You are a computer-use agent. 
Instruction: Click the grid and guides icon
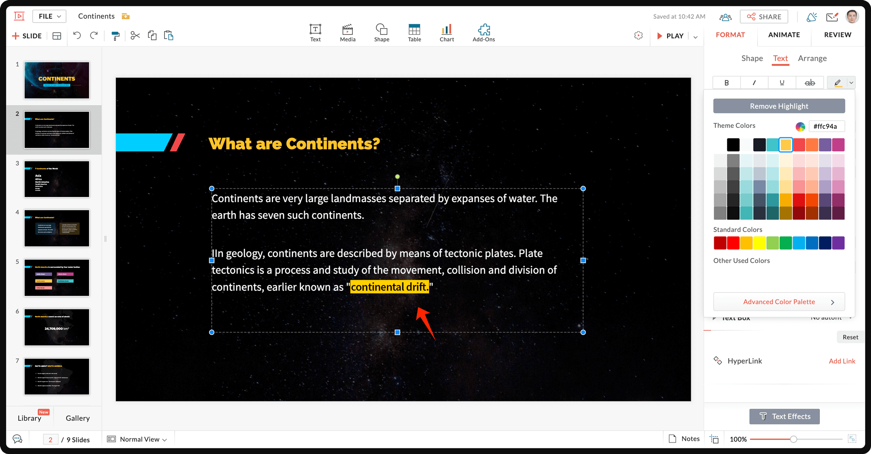pyautogui.click(x=715, y=440)
